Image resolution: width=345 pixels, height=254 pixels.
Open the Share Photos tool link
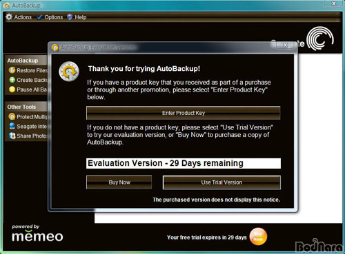pyautogui.click(x=32, y=136)
